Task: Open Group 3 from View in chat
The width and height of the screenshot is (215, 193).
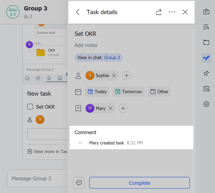Action: [112, 57]
